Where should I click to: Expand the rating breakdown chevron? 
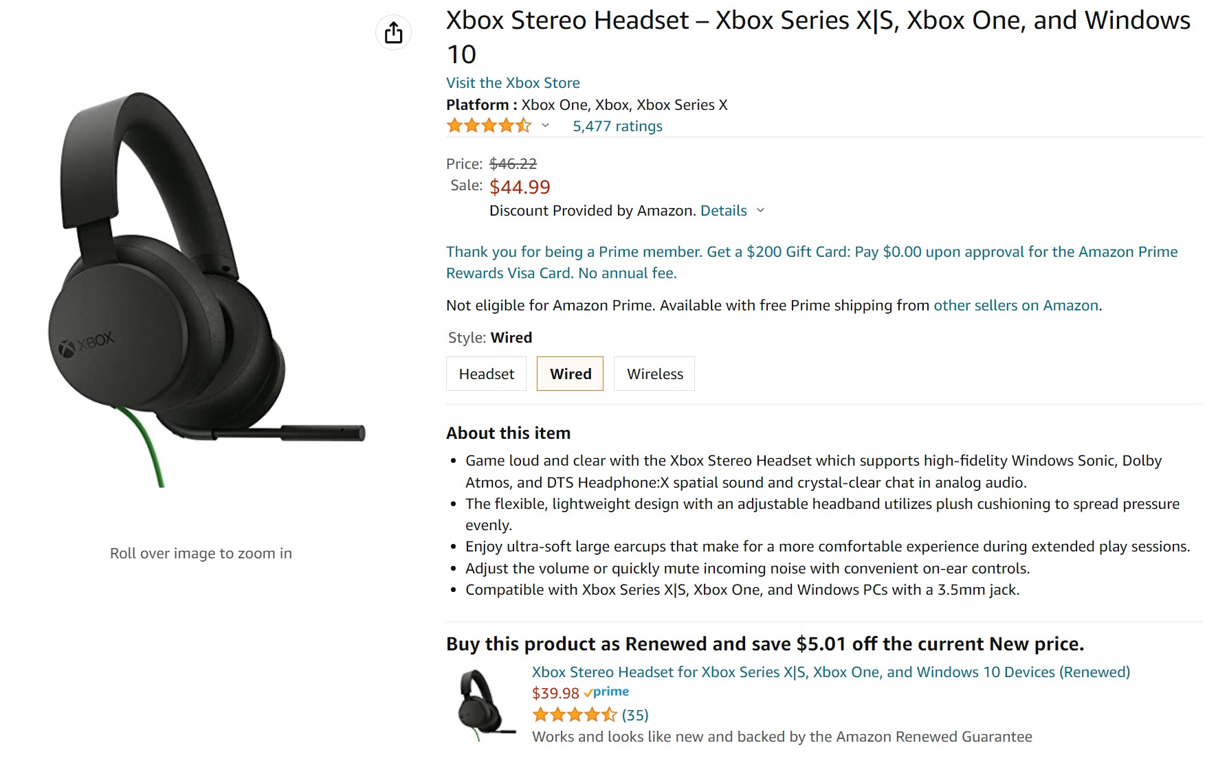click(x=545, y=126)
